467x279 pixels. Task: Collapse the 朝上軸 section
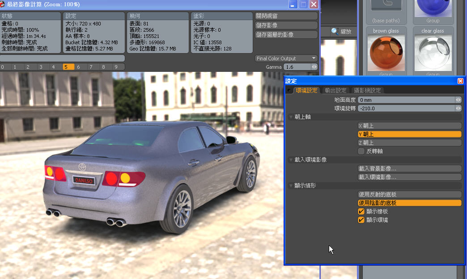click(x=291, y=117)
